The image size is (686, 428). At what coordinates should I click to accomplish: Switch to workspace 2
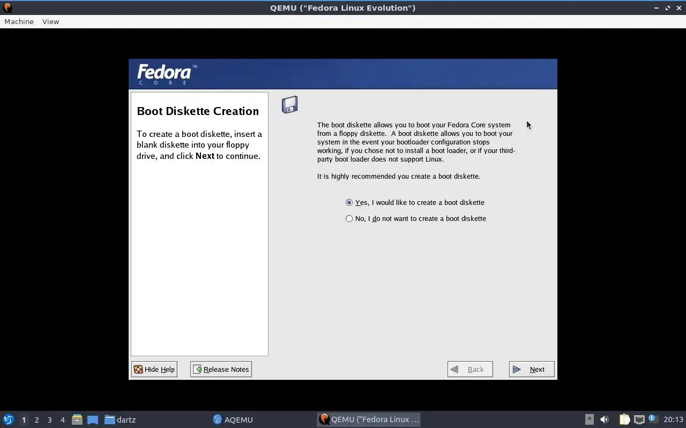36,420
